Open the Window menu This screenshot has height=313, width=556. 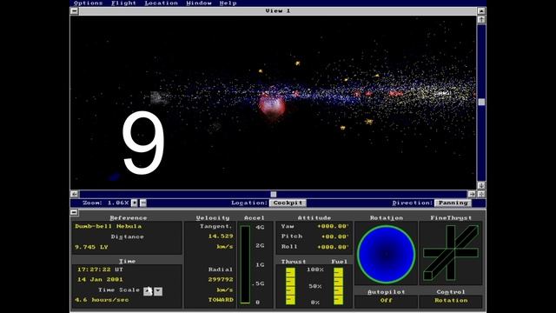199,3
